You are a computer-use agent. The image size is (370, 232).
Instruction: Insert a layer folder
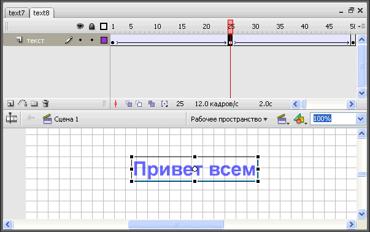tap(34, 103)
